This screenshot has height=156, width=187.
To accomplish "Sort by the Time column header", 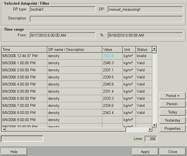I will coord(24,50).
